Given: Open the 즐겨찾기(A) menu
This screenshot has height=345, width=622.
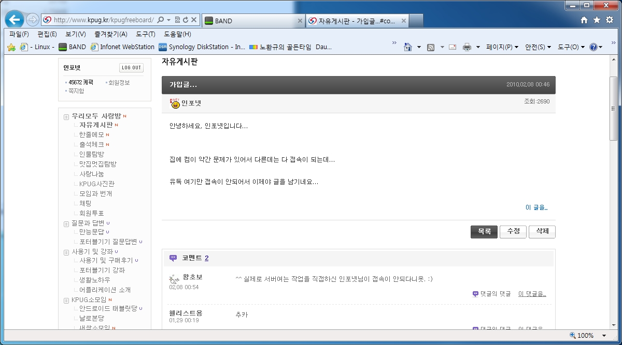Looking at the screenshot, I should 110,34.
